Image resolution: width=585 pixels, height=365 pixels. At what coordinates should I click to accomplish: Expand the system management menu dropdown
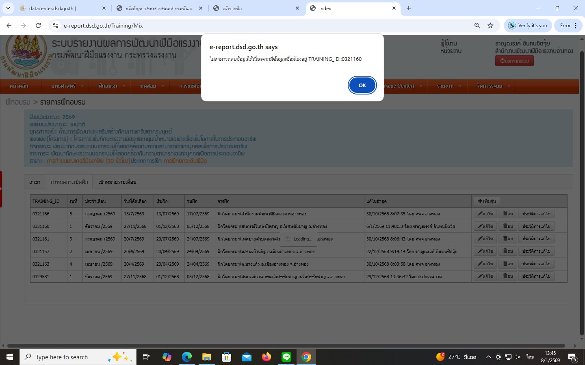(493, 86)
